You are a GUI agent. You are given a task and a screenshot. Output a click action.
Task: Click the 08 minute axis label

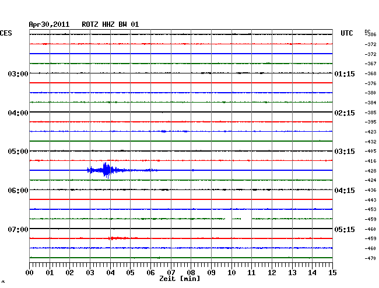[191, 273]
